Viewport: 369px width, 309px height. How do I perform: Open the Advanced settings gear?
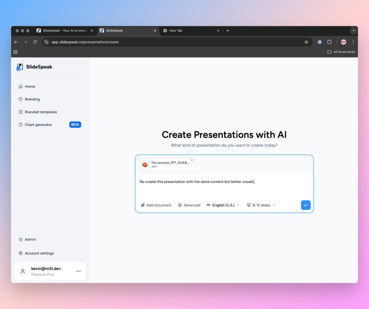180,205
